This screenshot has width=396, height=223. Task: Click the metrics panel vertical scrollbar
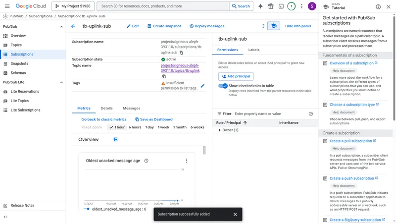point(204,150)
